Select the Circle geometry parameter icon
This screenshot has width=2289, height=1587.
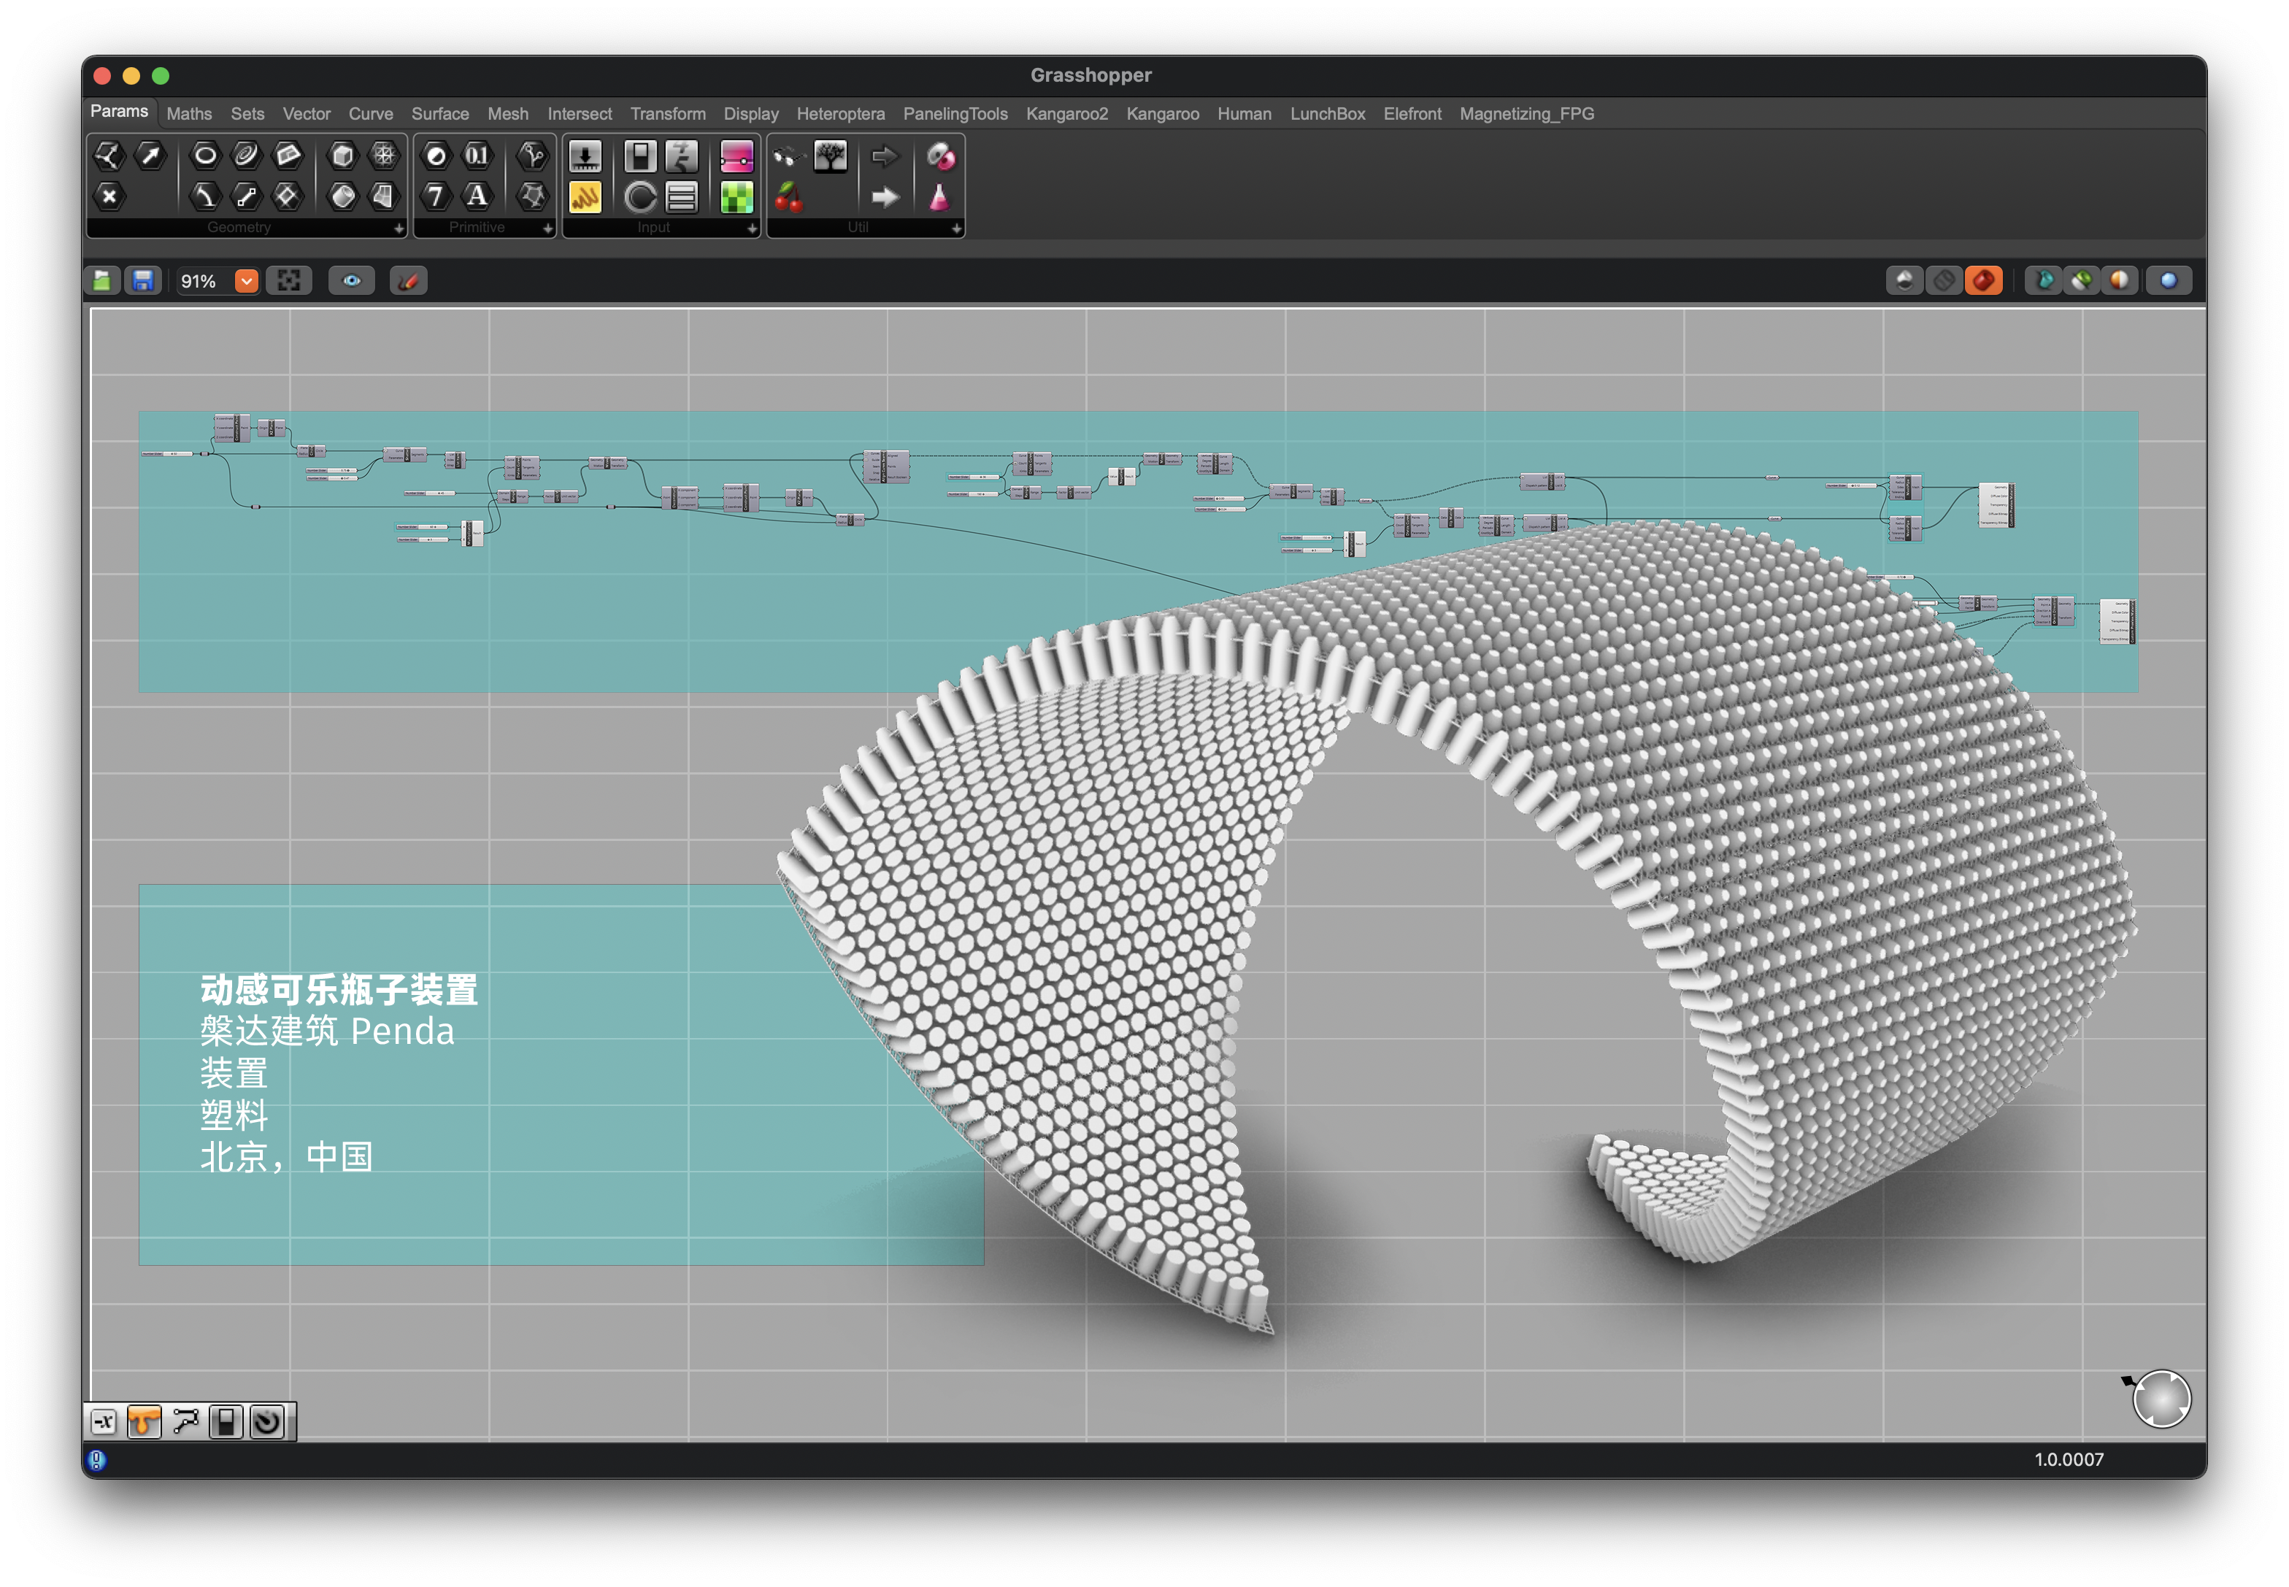(205, 155)
